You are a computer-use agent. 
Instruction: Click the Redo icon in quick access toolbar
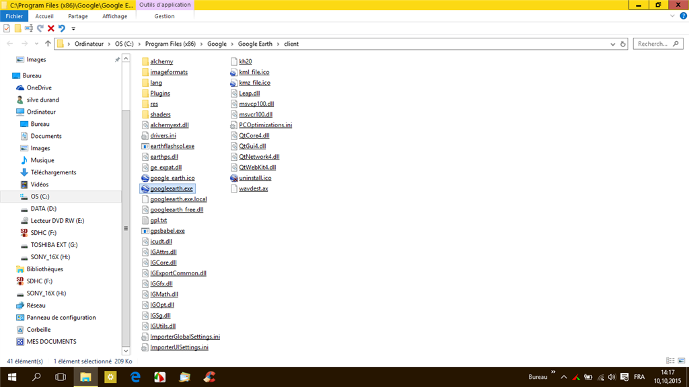[40, 28]
